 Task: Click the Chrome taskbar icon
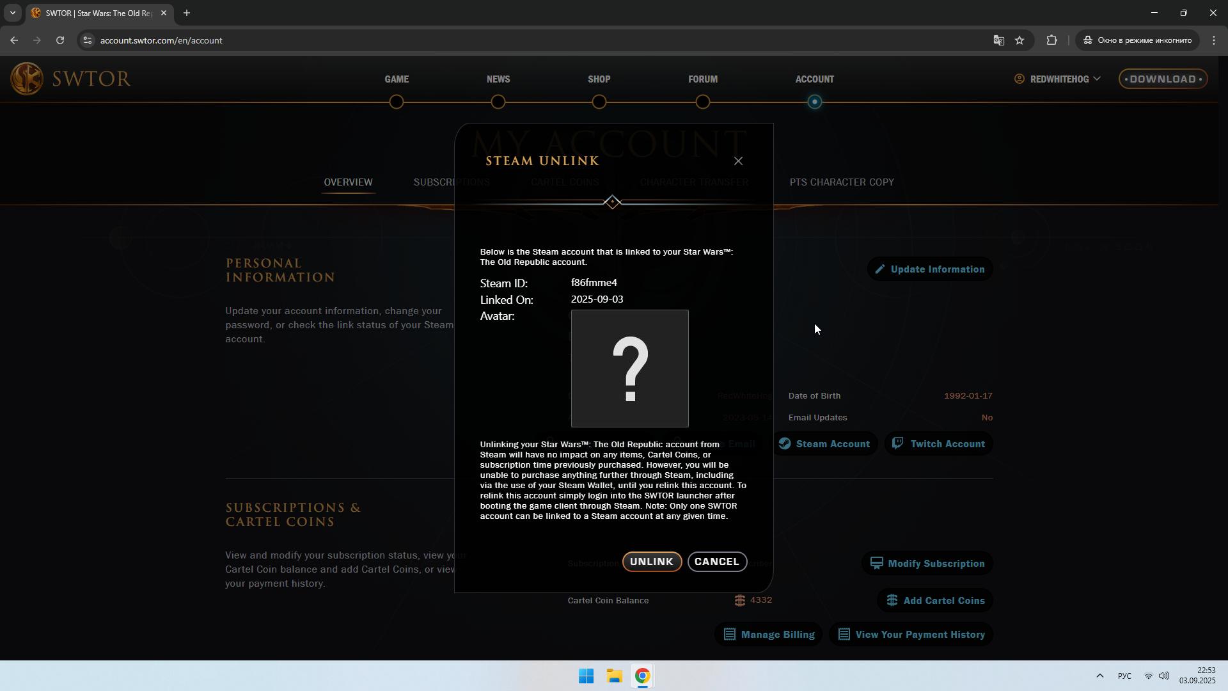pyautogui.click(x=643, y=676)
